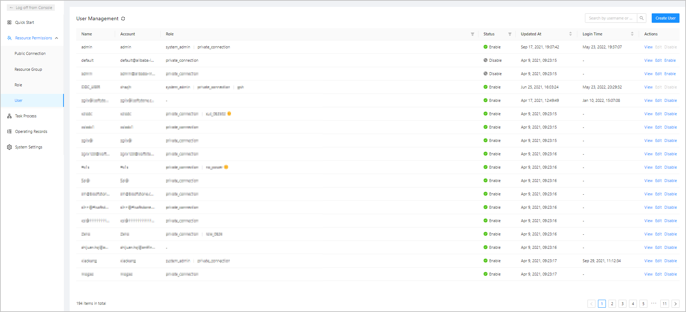Click 'Jan 10, 2022, 15:07:08' login time
This screenshot has height=312, width=686.
pos(601,100)
